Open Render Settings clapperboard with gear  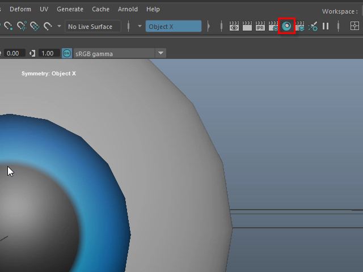(273, 26)
